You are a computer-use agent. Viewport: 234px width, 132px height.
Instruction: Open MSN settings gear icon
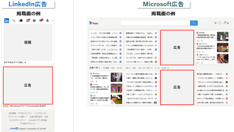(x=228, y=23)
